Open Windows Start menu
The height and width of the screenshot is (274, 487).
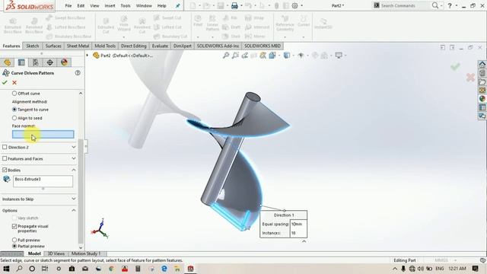6,269
